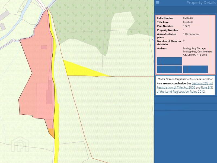Click the folio number LM12472 value
This screenshot has width=217, height=163.
pos(188,18)
